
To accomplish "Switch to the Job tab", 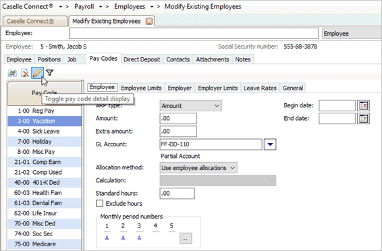I will [x=72, y=59].
